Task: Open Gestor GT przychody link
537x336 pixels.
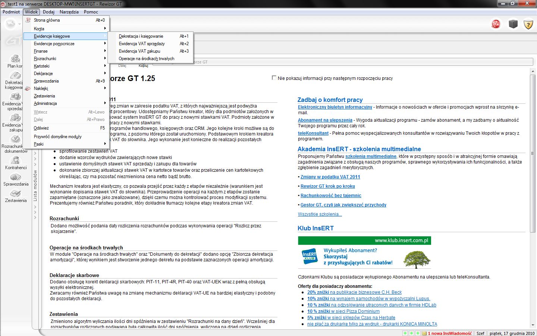Action: point(343,205)
